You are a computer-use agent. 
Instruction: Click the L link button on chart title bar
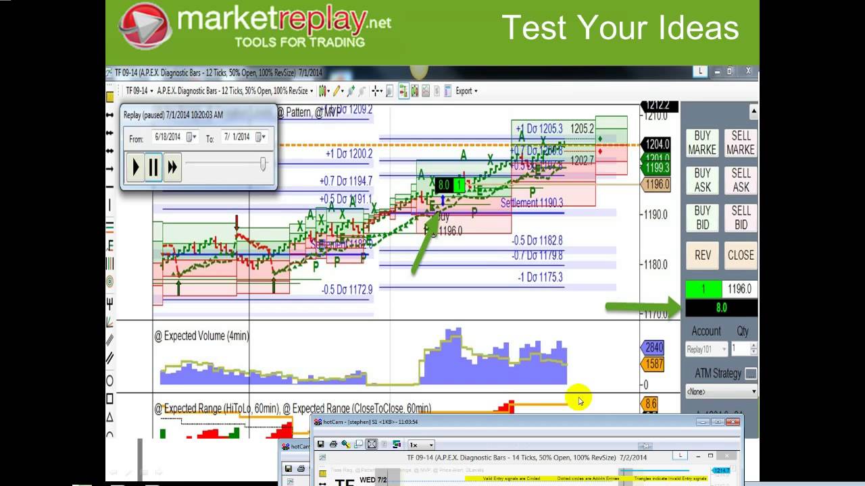[700, 71]
